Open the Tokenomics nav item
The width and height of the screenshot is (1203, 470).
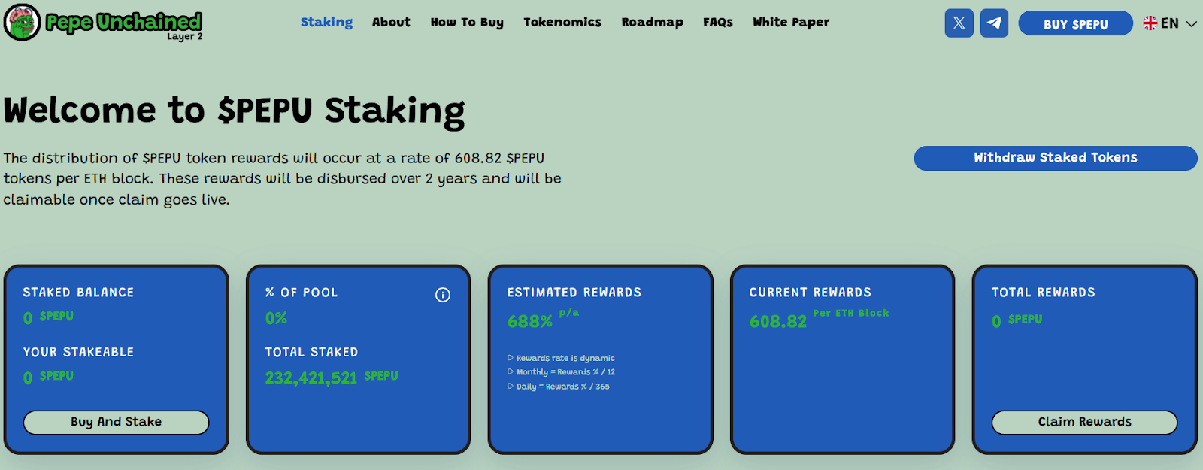(x=562, y=23)
